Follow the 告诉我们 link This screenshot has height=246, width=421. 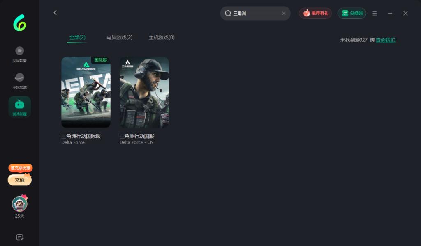(x=385, y=40)
